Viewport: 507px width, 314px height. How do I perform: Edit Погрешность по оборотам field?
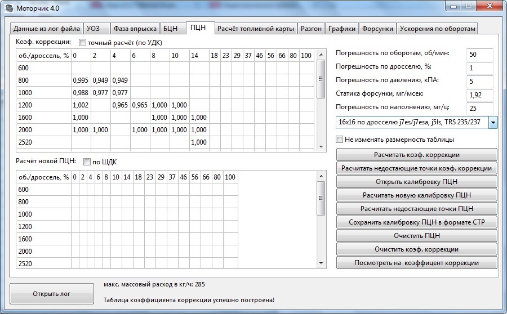(x=480, y=55)
